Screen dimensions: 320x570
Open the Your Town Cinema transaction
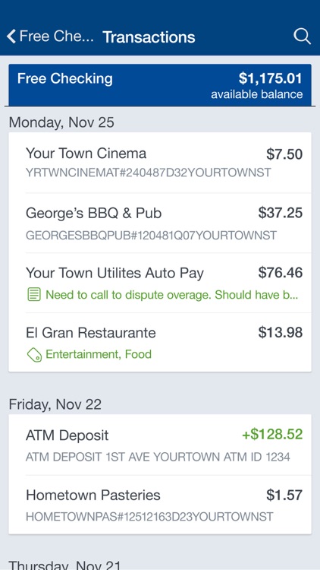160,163
